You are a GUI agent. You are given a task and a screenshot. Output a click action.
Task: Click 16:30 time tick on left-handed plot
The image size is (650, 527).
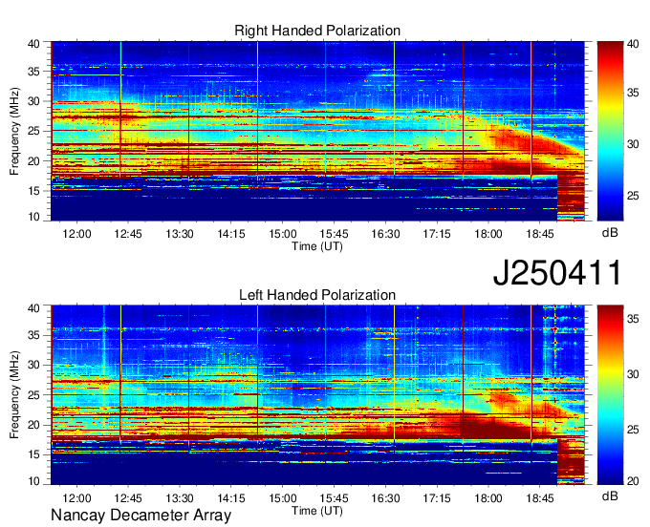coord(385,498)
